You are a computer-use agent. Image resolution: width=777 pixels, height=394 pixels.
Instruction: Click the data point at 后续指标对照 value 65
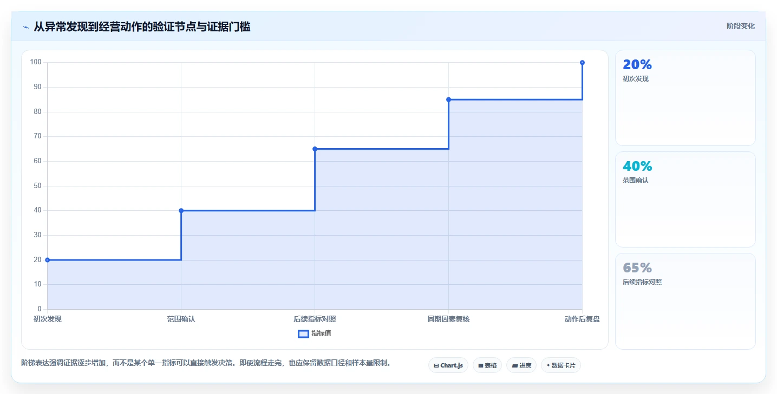[x=315, y=149]
